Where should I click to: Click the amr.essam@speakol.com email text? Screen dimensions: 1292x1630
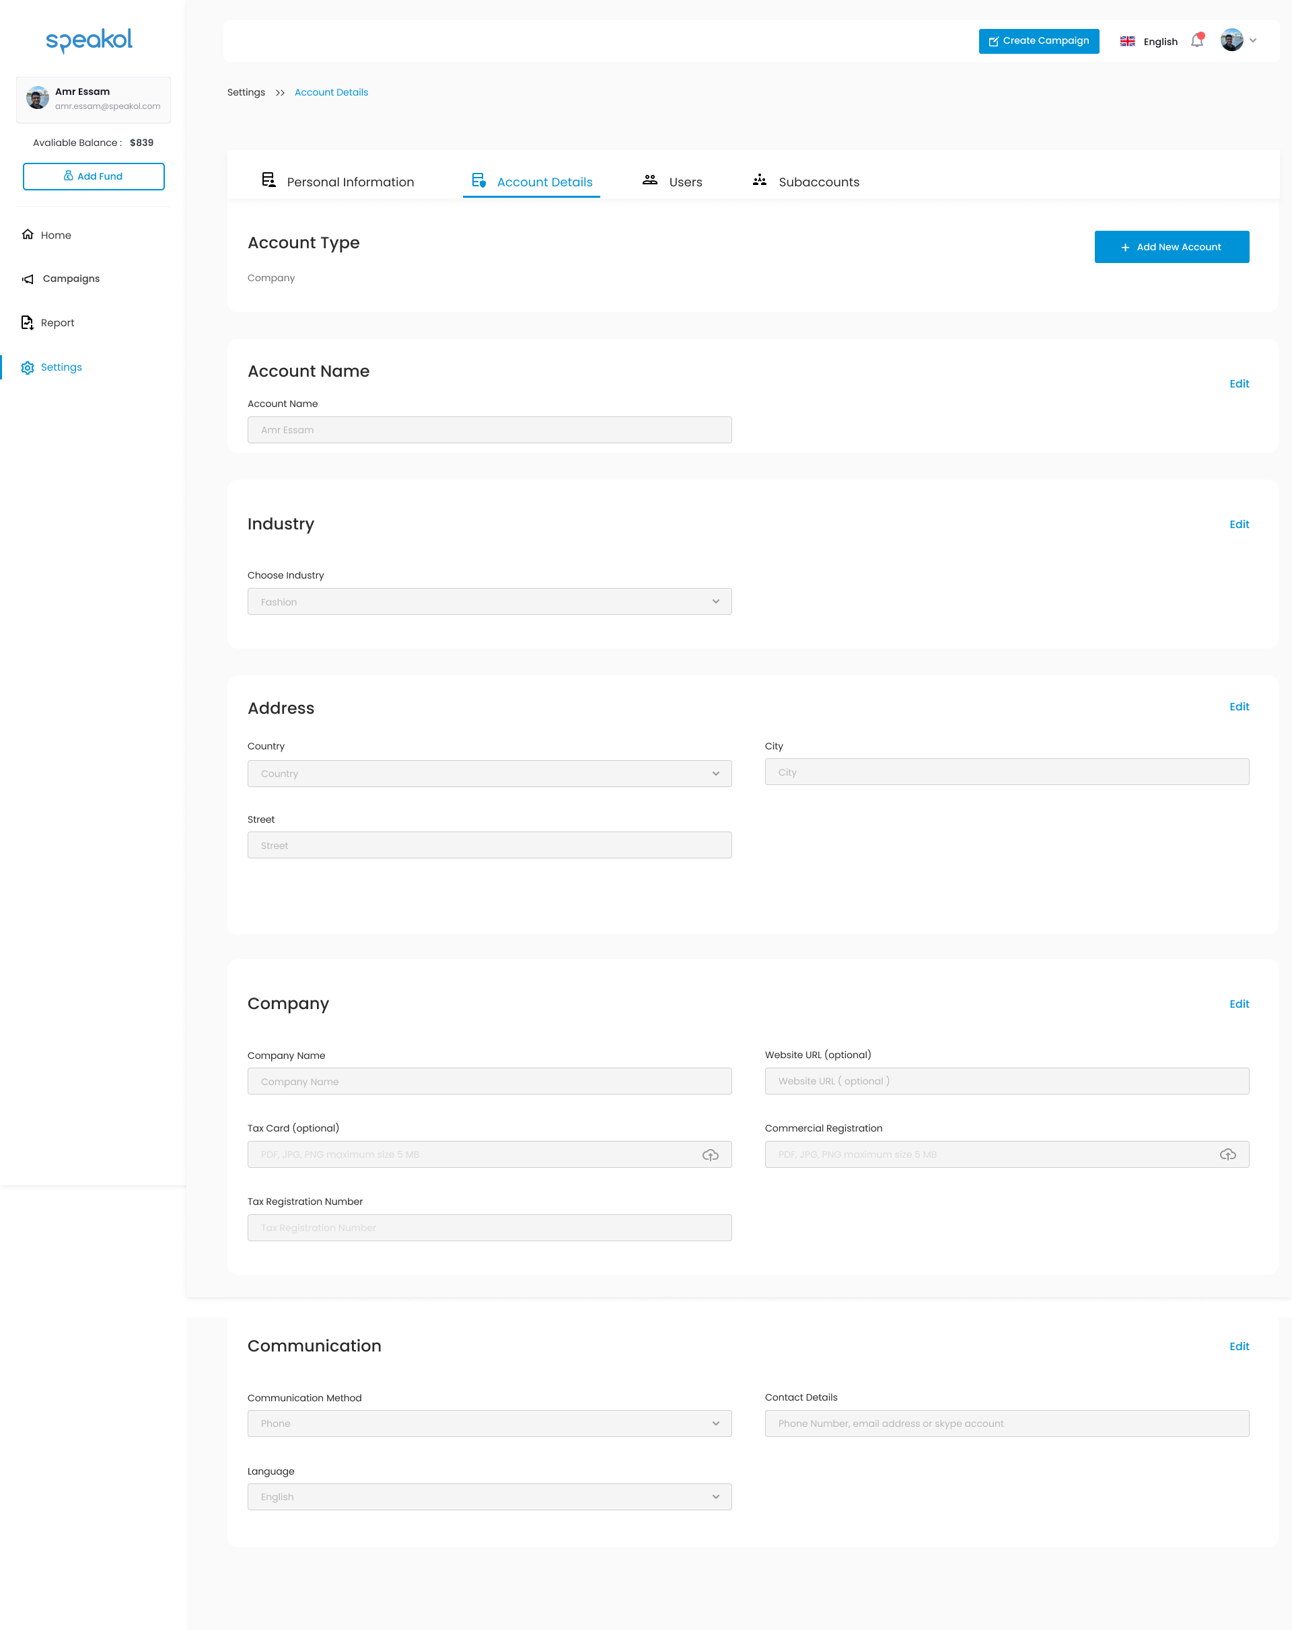(x=108, y=106)
